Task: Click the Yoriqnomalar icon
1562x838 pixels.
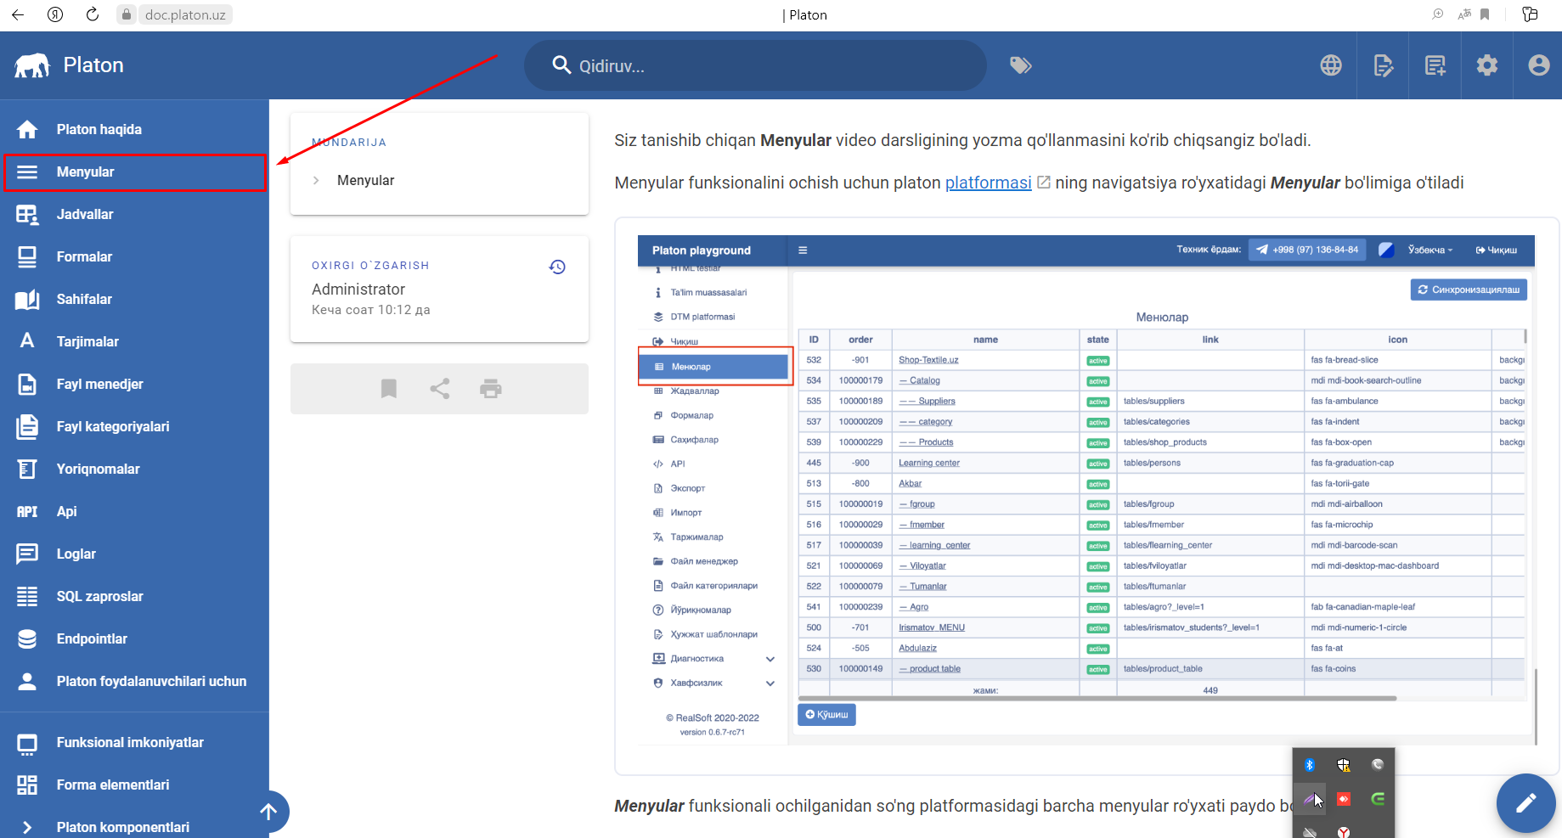Action: tap(27, 469)
